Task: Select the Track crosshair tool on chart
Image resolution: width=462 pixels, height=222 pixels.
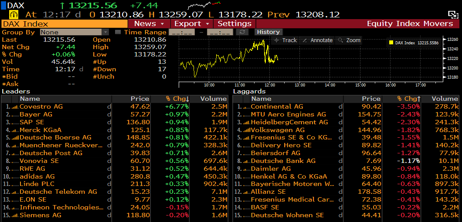Action: pyautogui.click(x=285, y=40)
